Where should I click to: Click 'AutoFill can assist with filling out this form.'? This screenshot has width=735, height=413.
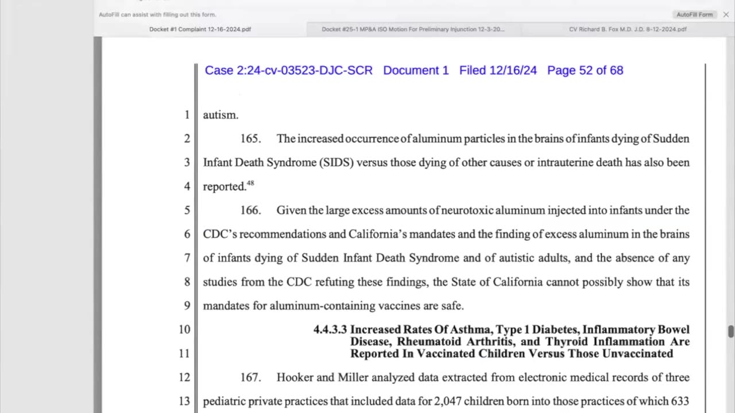coord(157,14)
